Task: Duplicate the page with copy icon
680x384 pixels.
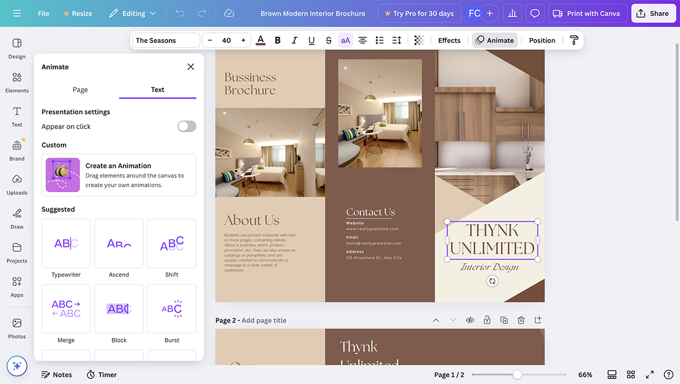Action: 504,320
